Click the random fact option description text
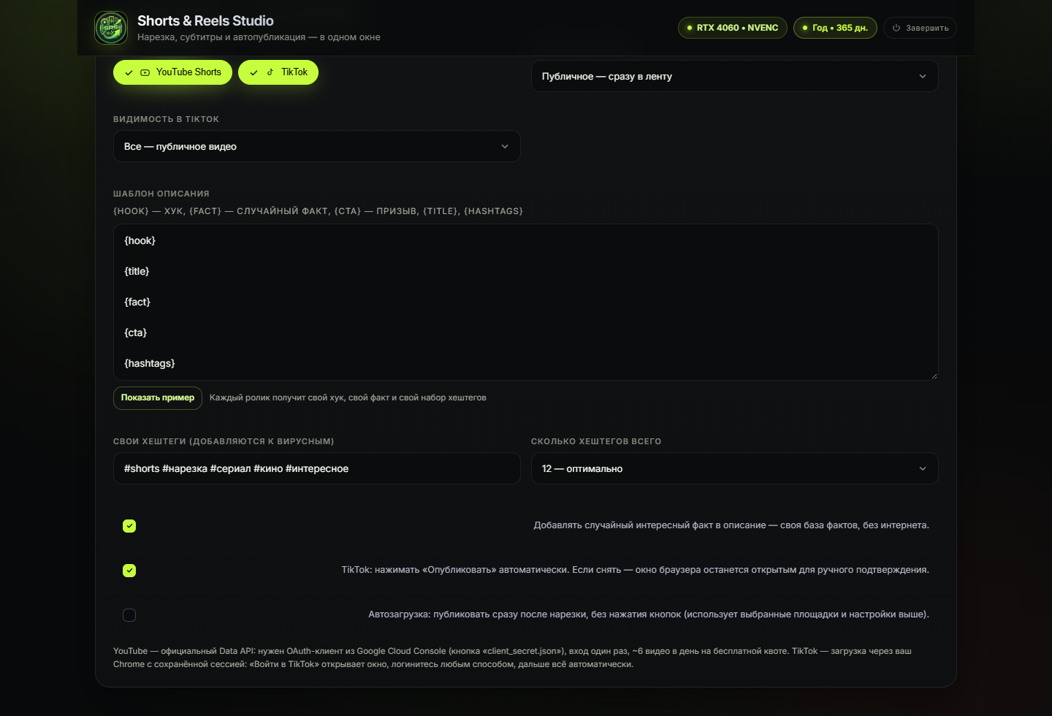The height and width of the screenshot is (716, 1052). pos(731,525)
